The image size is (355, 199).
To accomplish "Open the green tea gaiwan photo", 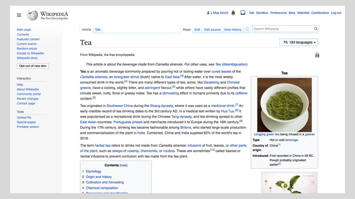I will coord(285,105).
